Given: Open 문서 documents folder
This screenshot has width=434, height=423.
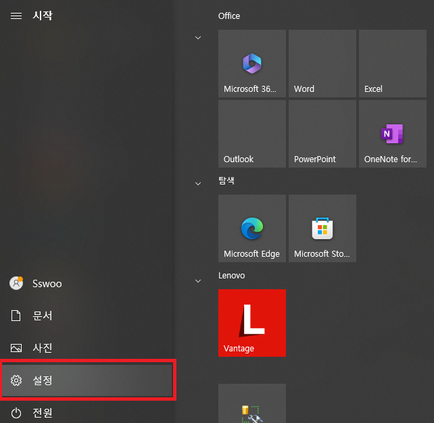Looking at the screenshot, I should (87, 316).
